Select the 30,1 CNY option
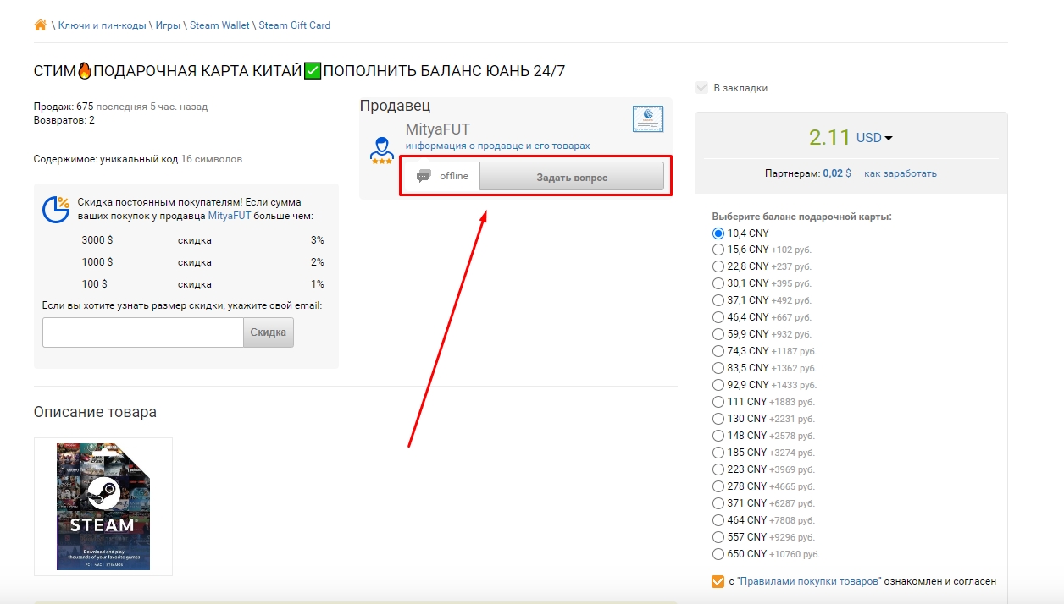 (x=718, y=283)
